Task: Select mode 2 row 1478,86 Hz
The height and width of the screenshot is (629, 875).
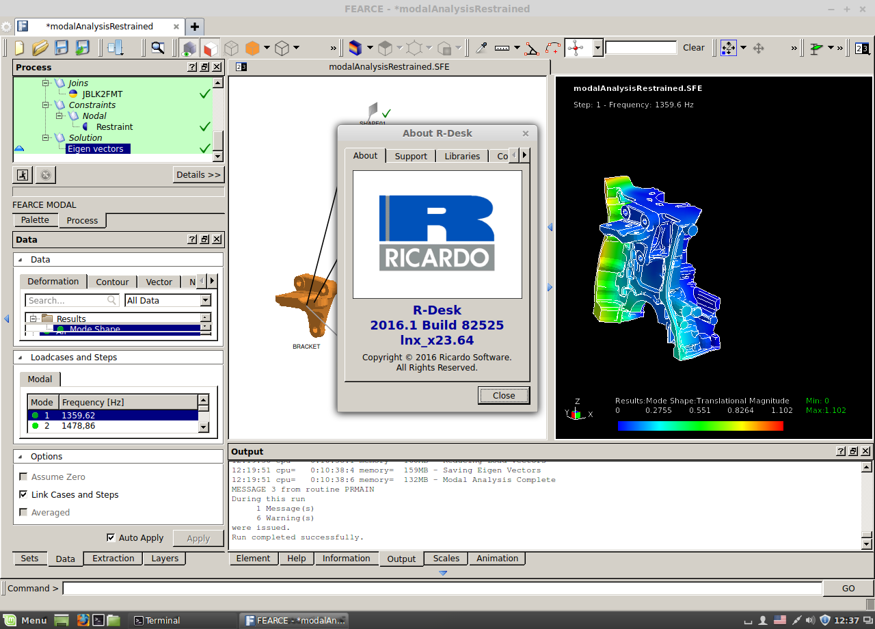Action: point(113,425)
